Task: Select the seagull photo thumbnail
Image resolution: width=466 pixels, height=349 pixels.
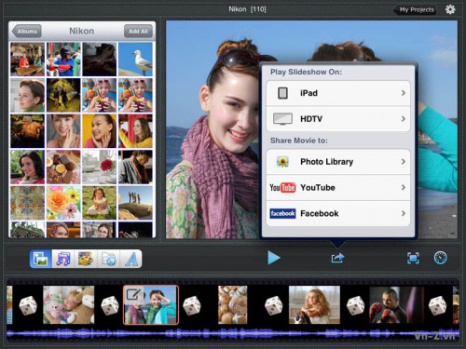Action: (135, 60)
